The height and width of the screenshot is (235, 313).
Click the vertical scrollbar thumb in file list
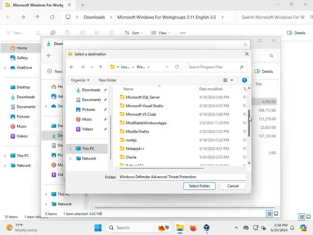(x=249, y=123)
